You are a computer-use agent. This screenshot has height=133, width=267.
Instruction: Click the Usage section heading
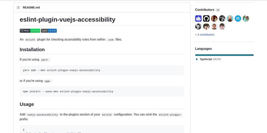pos(27,104)
